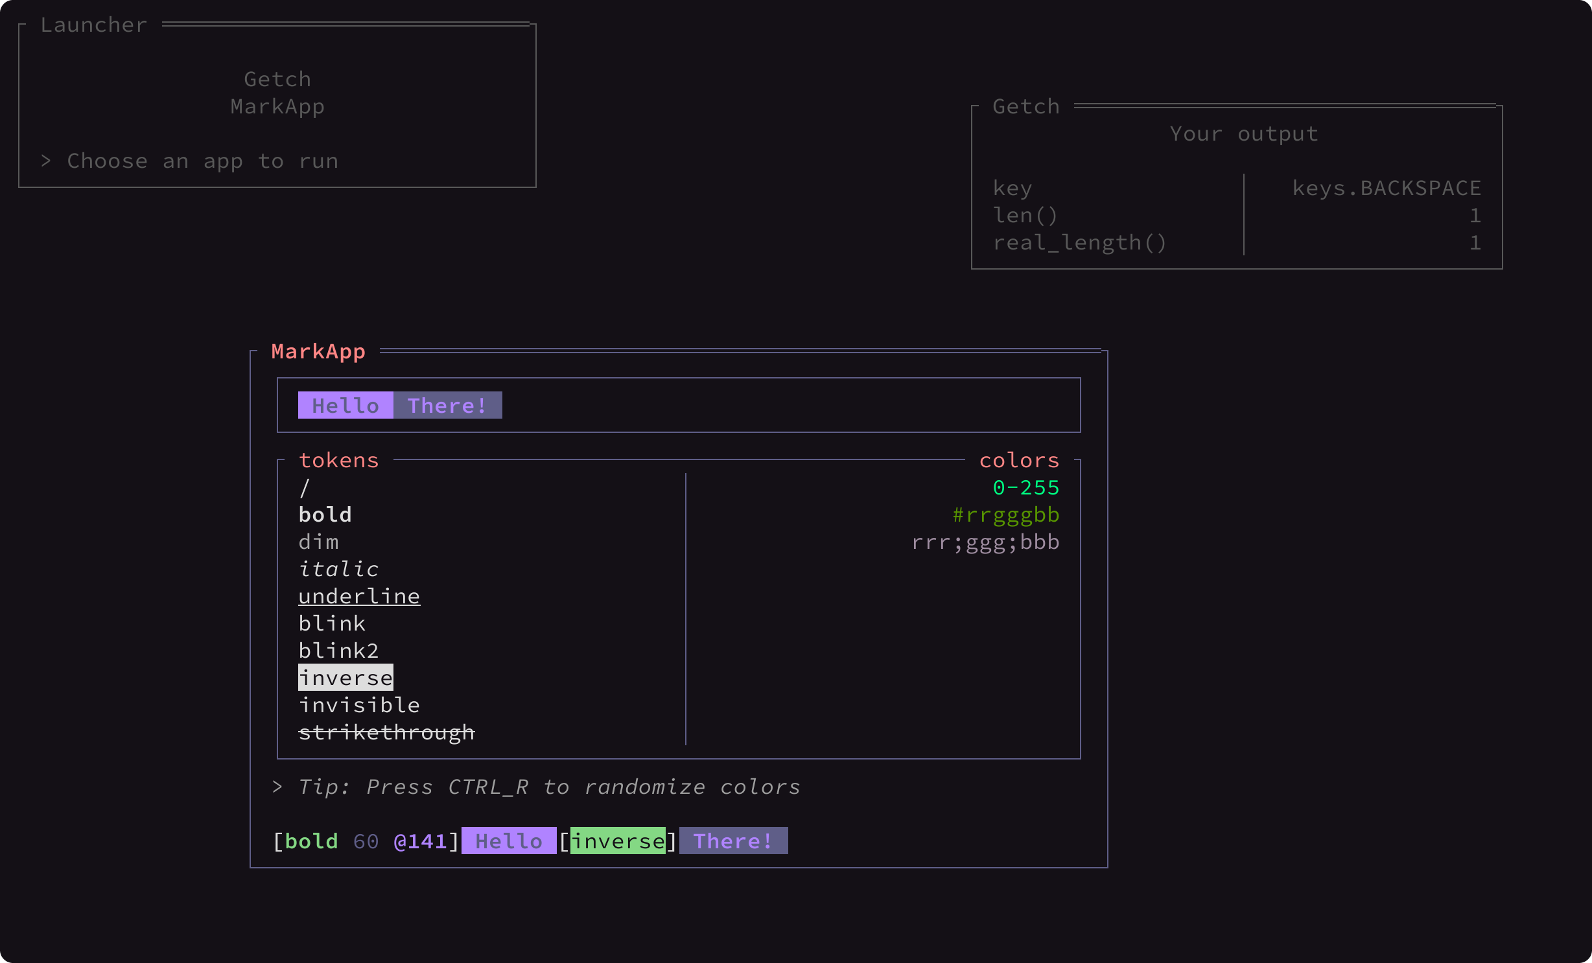The width and height of the screenshot is (1592, 963).
Task: Select the strikethrough token
Action: tap(386, 732)
